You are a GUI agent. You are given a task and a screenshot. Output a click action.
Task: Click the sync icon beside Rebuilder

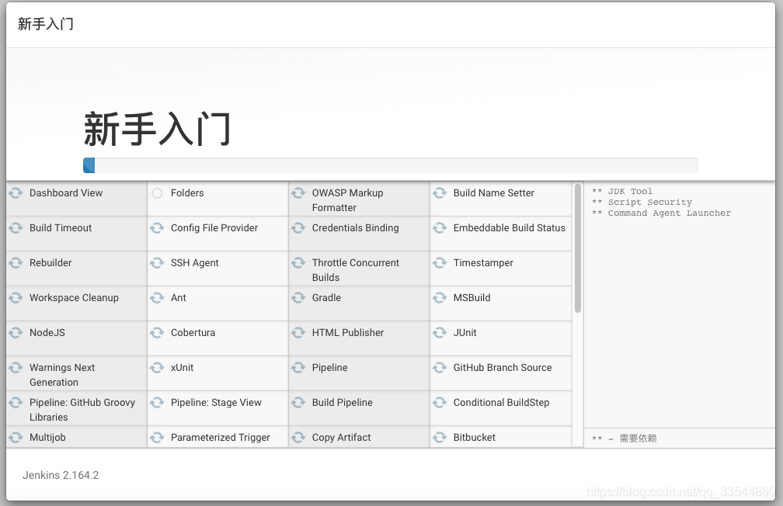tap(16, 263)
